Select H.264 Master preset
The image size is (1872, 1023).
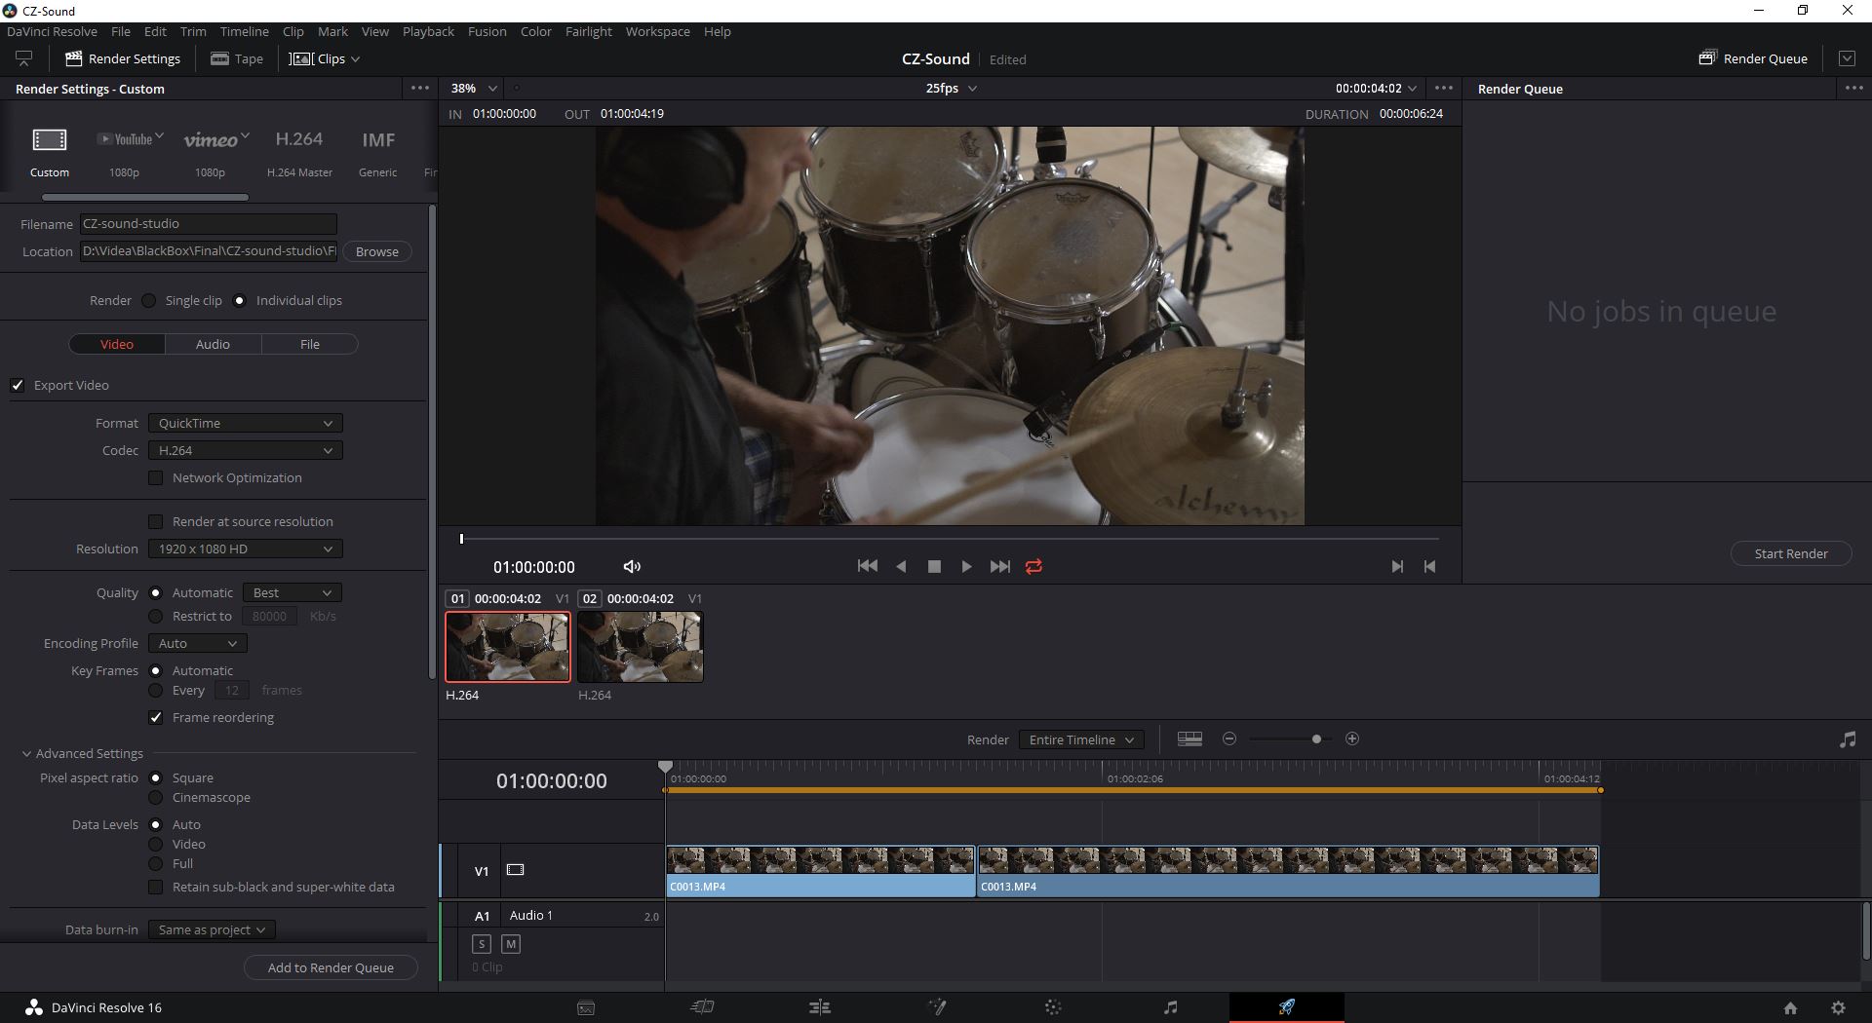tap(299, 153)
